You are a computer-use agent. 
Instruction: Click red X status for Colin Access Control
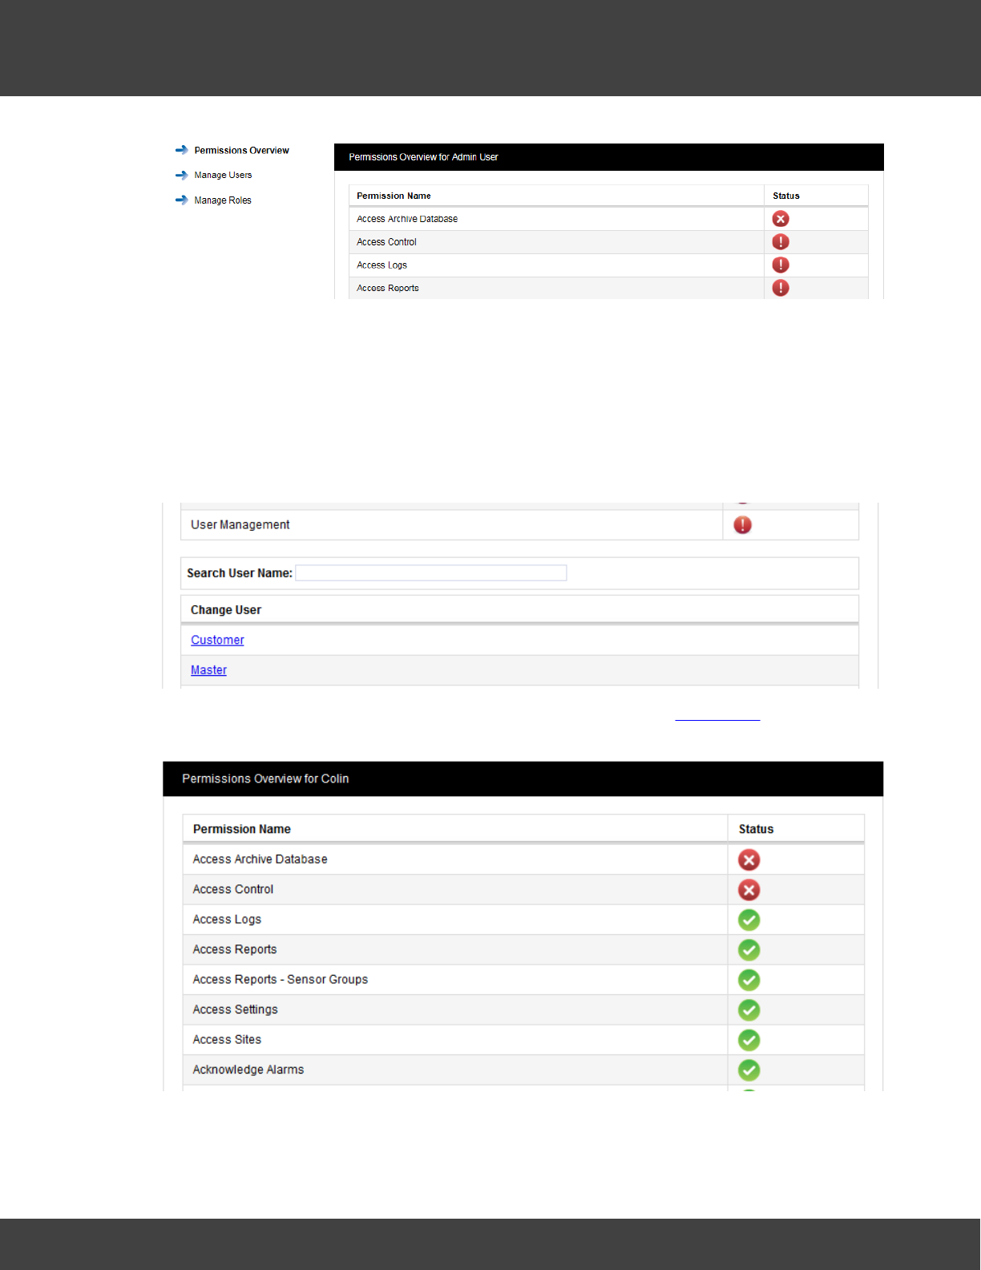(749, 890)
